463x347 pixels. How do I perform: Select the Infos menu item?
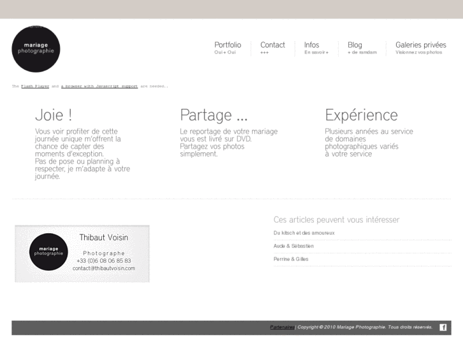(x=317, y=48)
